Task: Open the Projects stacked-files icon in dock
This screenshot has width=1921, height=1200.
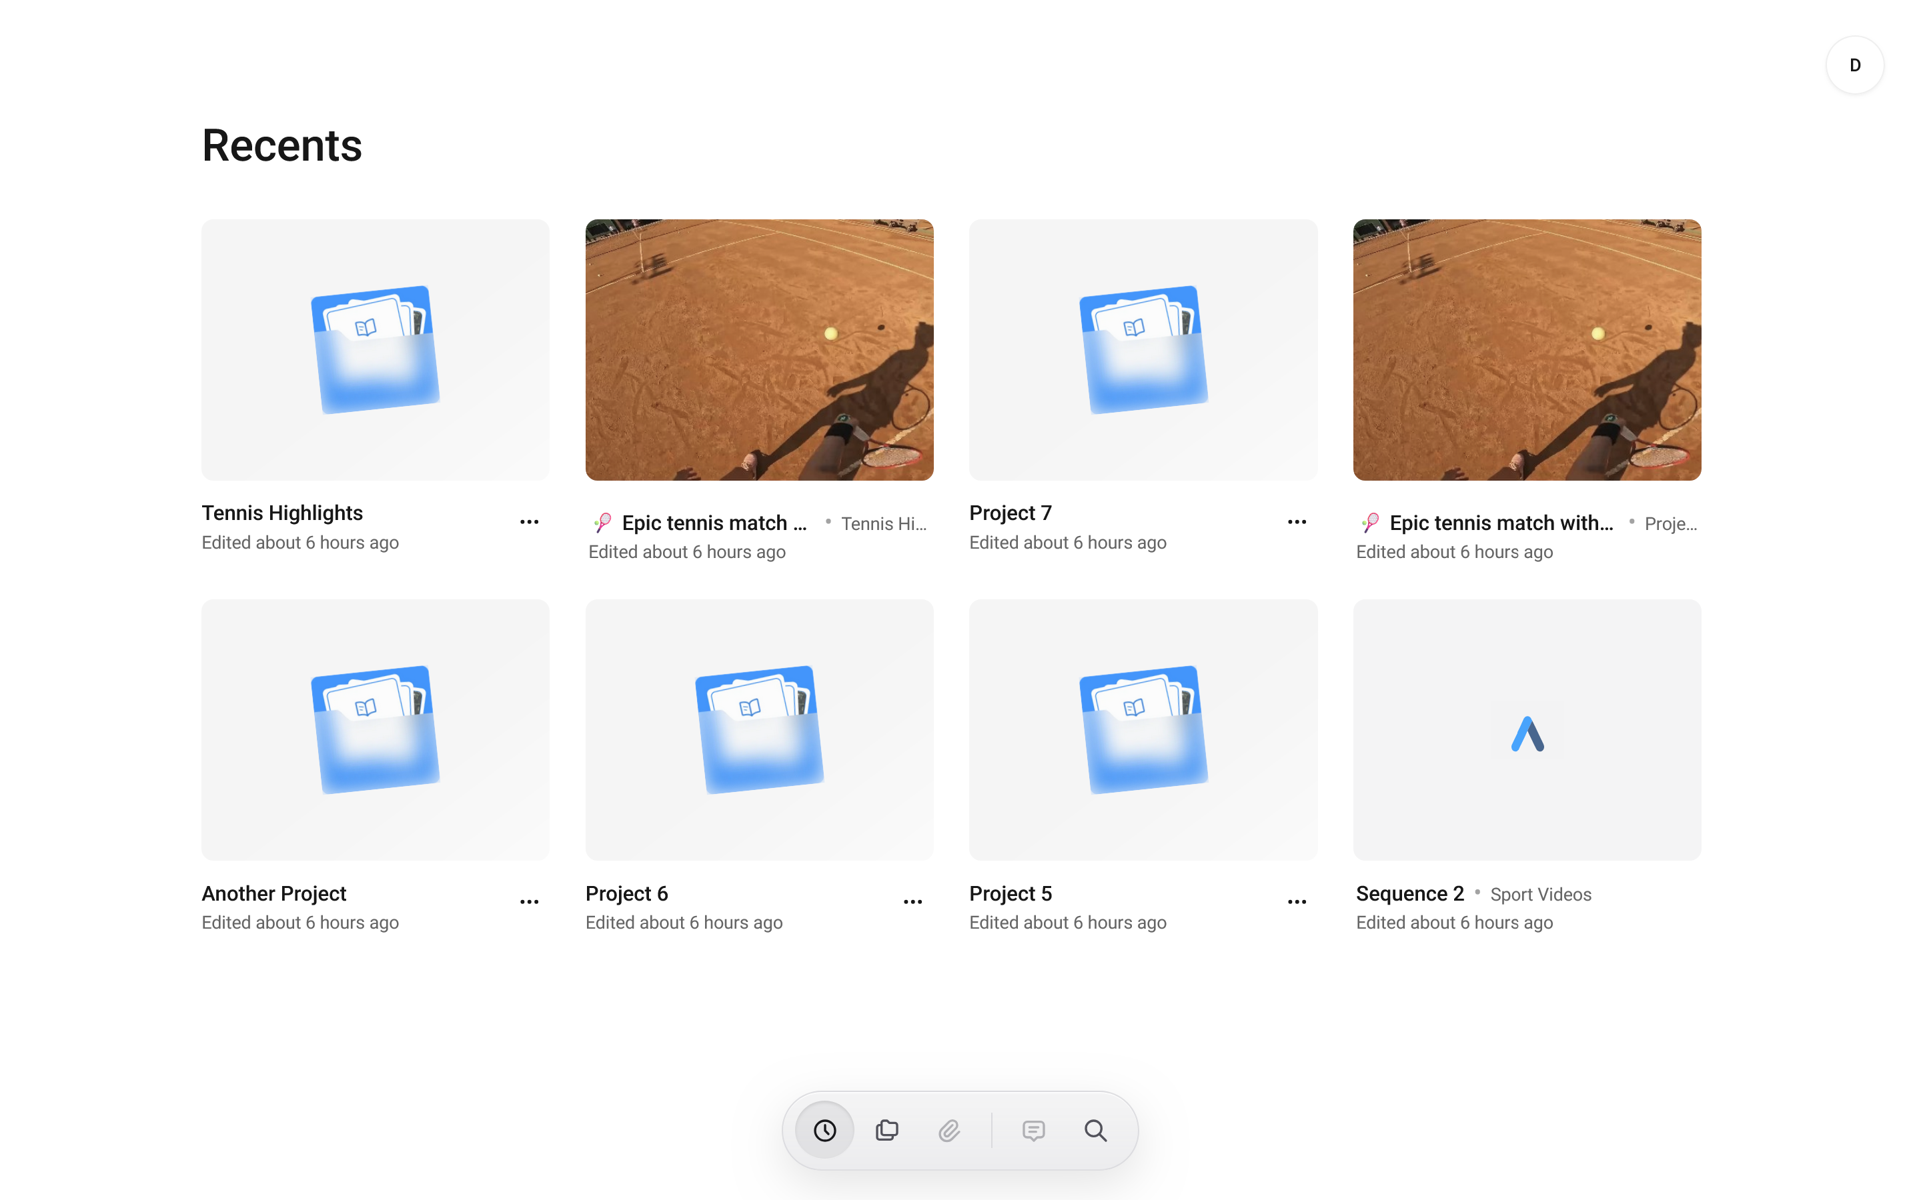Action: [x=886, y=1130]
